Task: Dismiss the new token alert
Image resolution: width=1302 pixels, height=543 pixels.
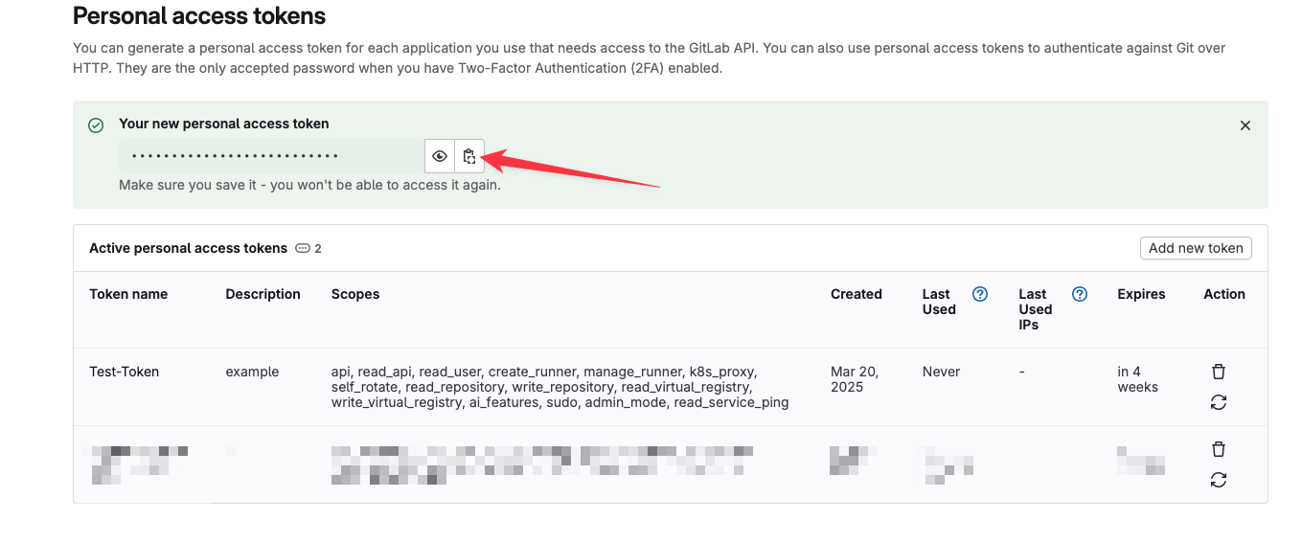Action: tap(1245, 125)
